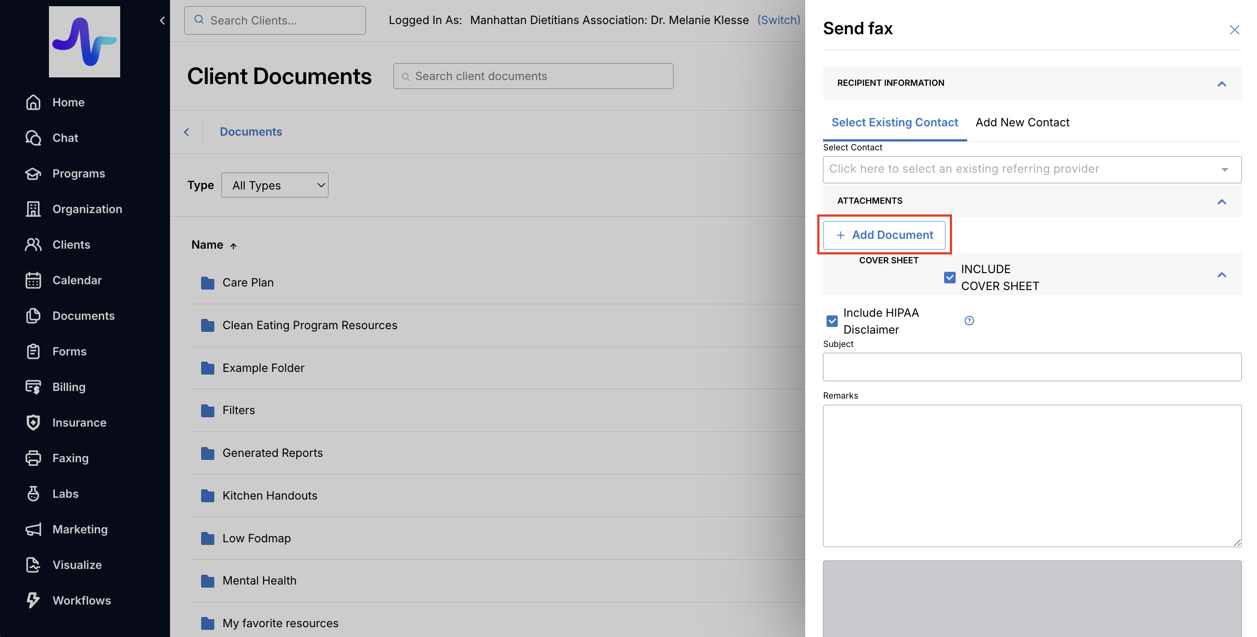Click the Add Document button
The height and width of the screenshot is (637, 1257).
coord(884,235)
